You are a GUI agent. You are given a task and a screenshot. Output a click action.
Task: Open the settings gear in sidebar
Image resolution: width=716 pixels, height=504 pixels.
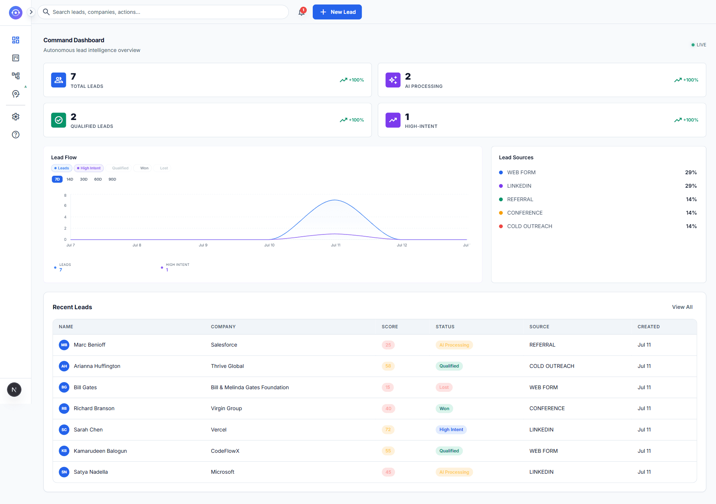16,117
